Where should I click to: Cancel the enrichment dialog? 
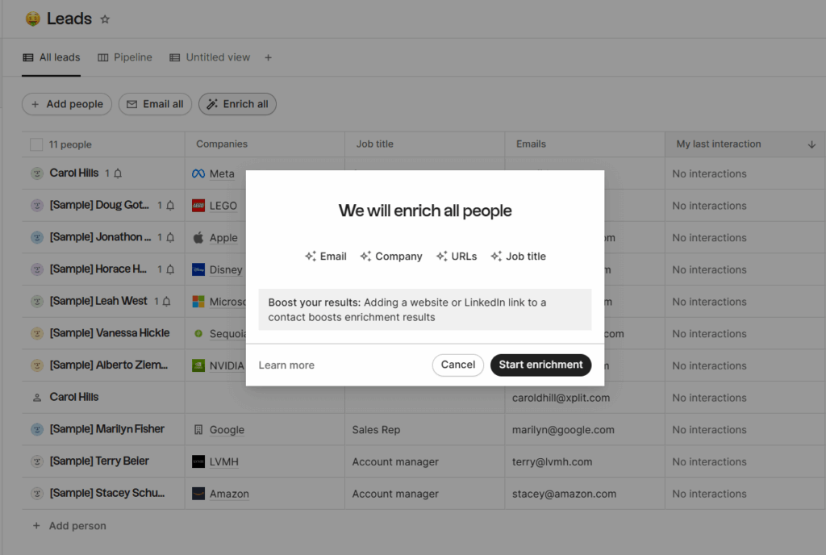(x=457, y=365)
